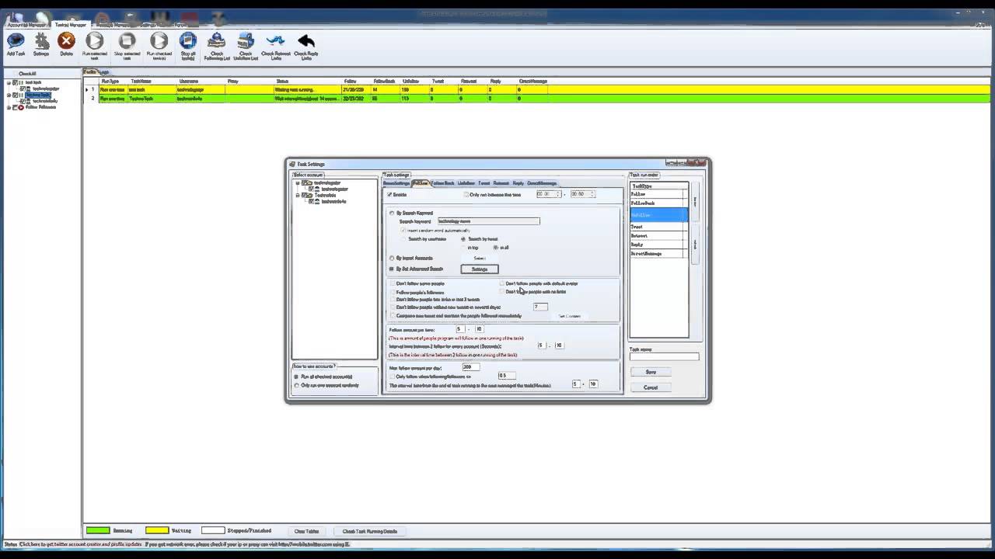Click the Select button beside Import Accounts

point(480,258)
